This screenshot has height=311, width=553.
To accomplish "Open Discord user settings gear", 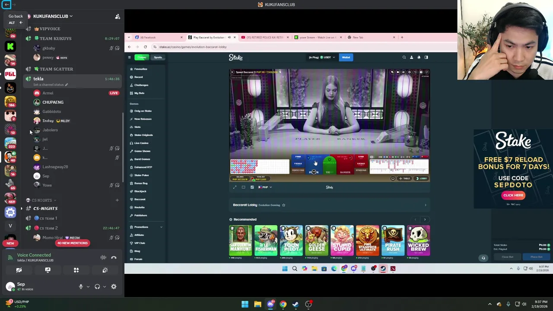I will [114, 287].
